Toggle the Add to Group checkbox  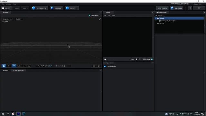coord(152,59)
